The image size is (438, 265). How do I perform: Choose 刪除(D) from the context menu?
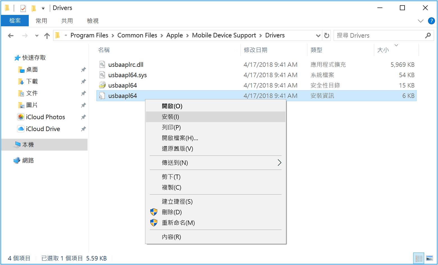coord(216,212)
